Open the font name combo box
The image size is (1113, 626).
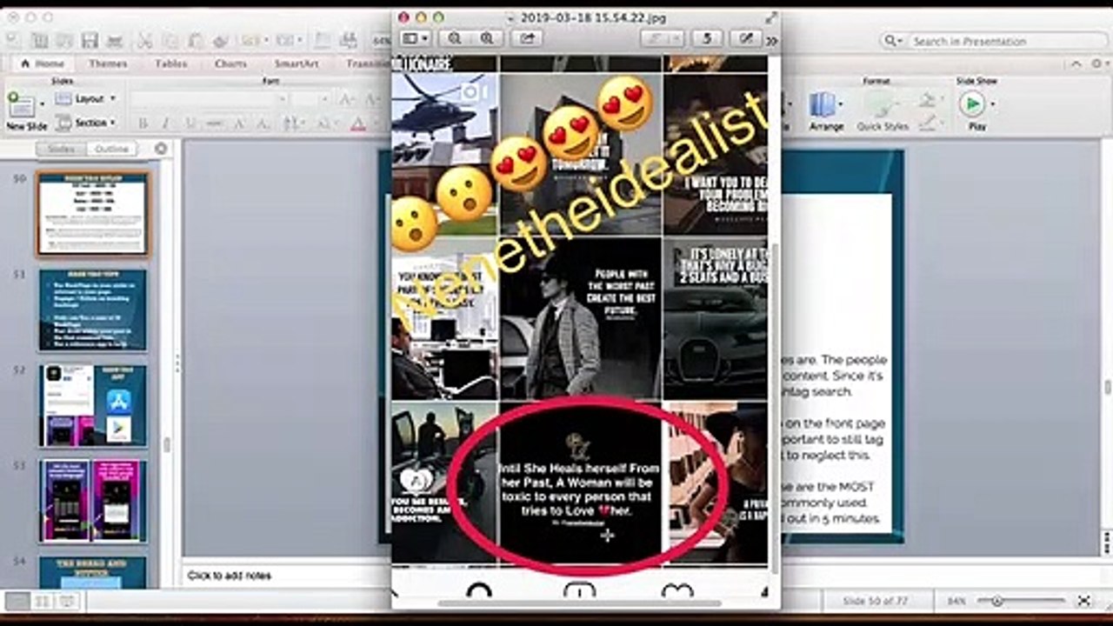click(210, 99)
